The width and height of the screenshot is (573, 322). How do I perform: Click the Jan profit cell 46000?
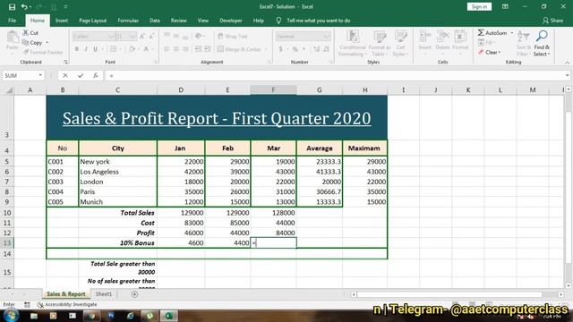(181, 233)
